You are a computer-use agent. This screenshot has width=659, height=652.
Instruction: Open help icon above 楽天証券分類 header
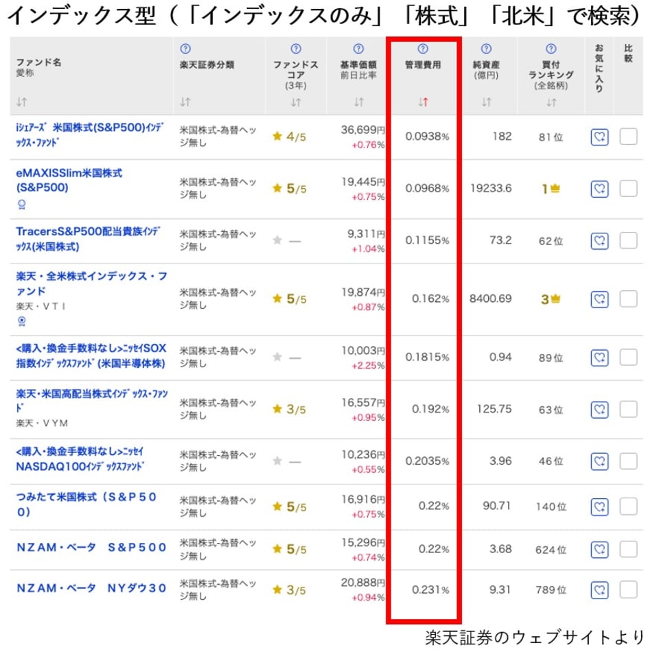pyautogui.click(x=185, y=49)
